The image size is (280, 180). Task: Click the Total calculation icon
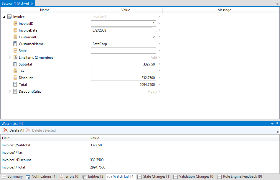pos(15,85)
